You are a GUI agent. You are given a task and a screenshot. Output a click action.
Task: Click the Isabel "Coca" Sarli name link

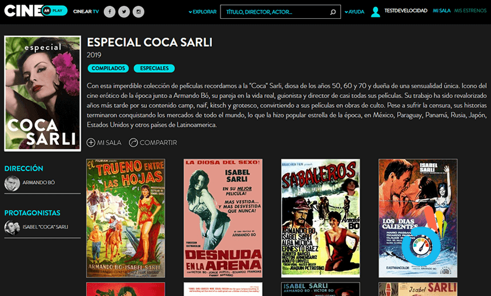click(x=45, y=227)
